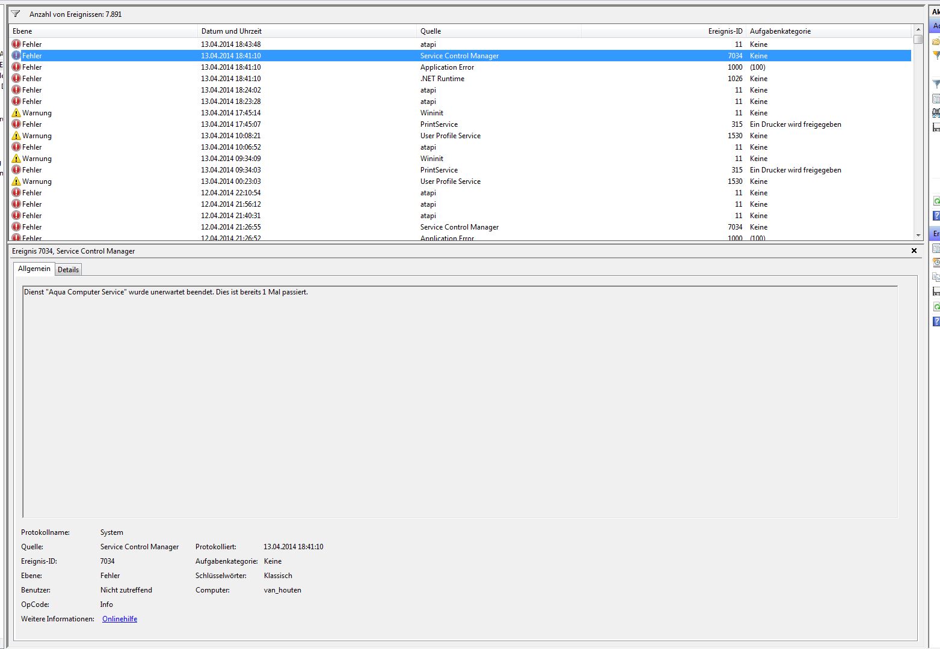The height and width of the screenshot is (649, 940).
Task: Click error icon of atapi event 18:43:48
Action: pos(16,44)
